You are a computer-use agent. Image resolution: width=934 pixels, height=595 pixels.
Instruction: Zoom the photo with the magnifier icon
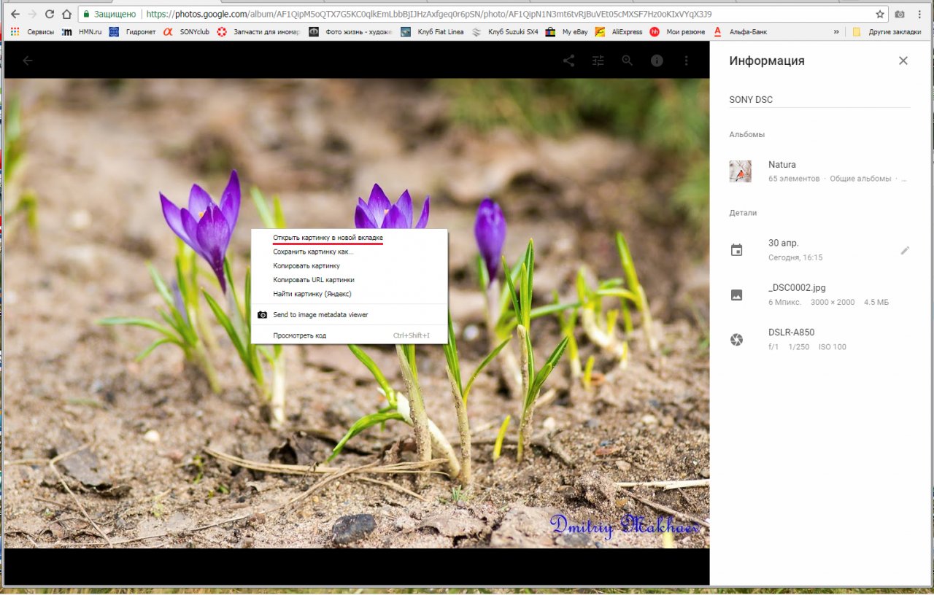pyautogui.click(x=628, y=61)
